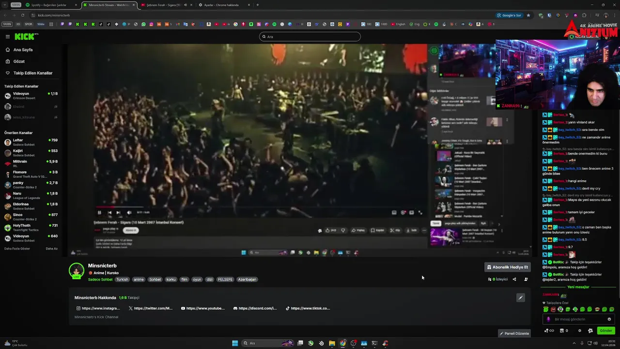Viewport: 620px width, 349px height.
Task: Open SPOR bookmarks folder
Action: point(29,24)
